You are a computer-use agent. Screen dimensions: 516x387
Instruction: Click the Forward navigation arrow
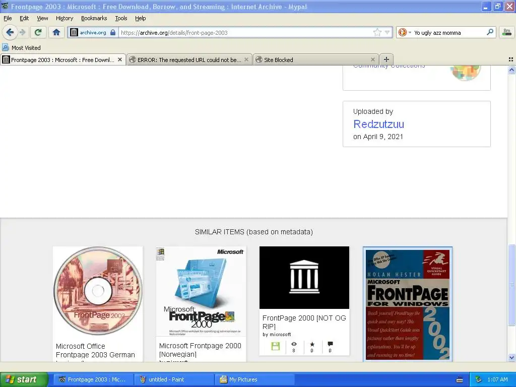[22, 32]
